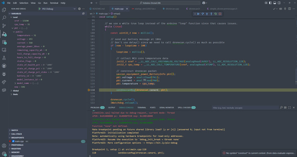Open the Explorer view in activity bar
The width and height of the screenshot is (297, 157).
[x=4, y=10]
